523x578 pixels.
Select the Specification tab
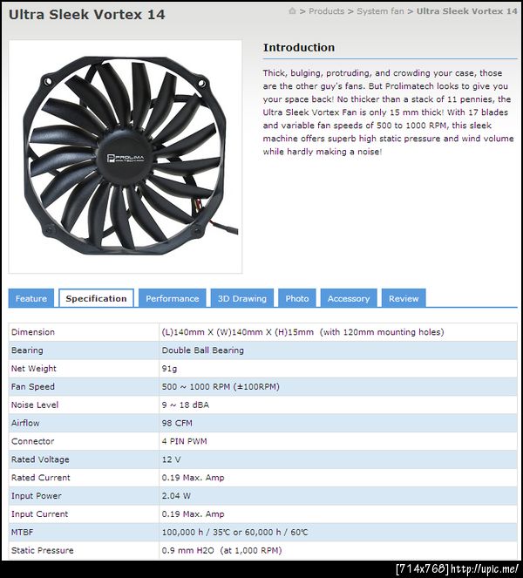tap(96, 298)
